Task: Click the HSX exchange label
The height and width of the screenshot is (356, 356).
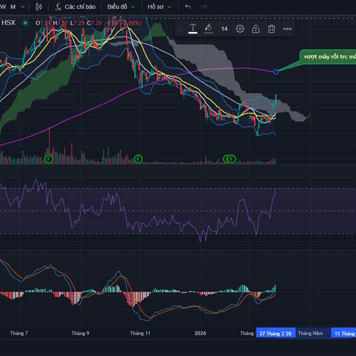Action: pyautogui.click(x=8, y=23)
